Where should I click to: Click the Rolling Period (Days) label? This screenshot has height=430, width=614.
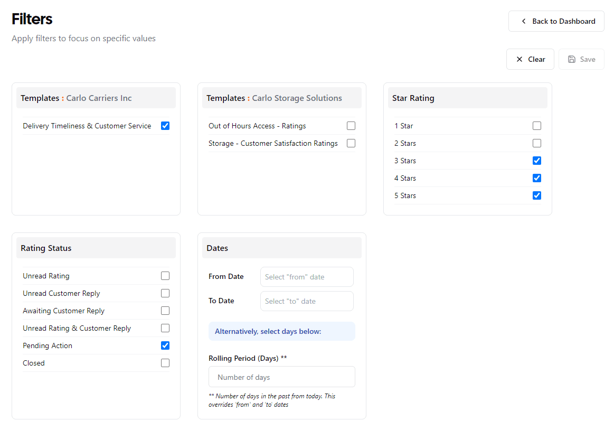[248, 358]
